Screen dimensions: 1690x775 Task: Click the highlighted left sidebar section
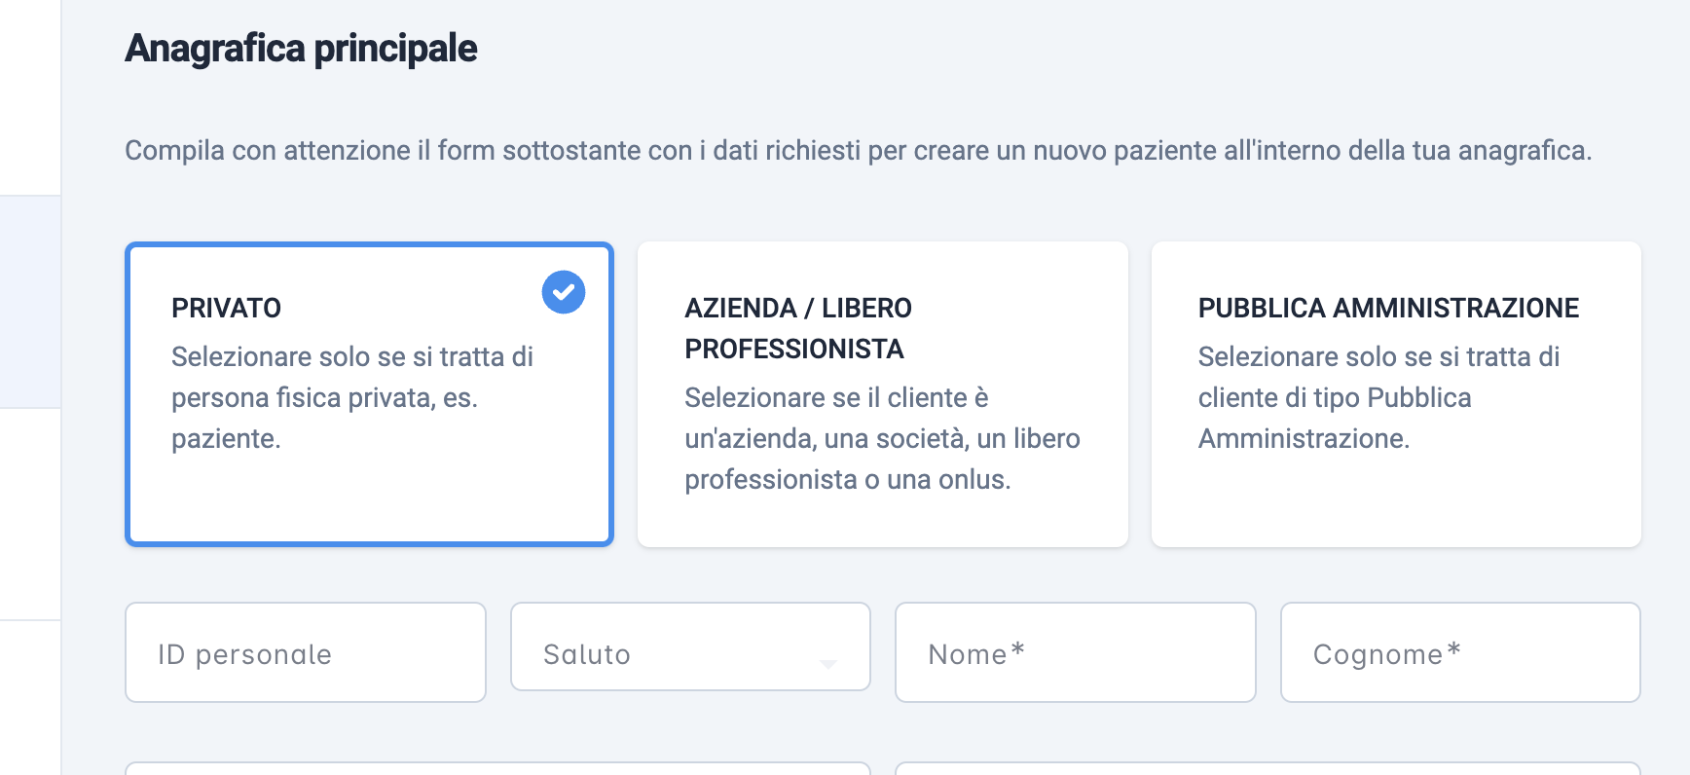click(x=30, y=302)
